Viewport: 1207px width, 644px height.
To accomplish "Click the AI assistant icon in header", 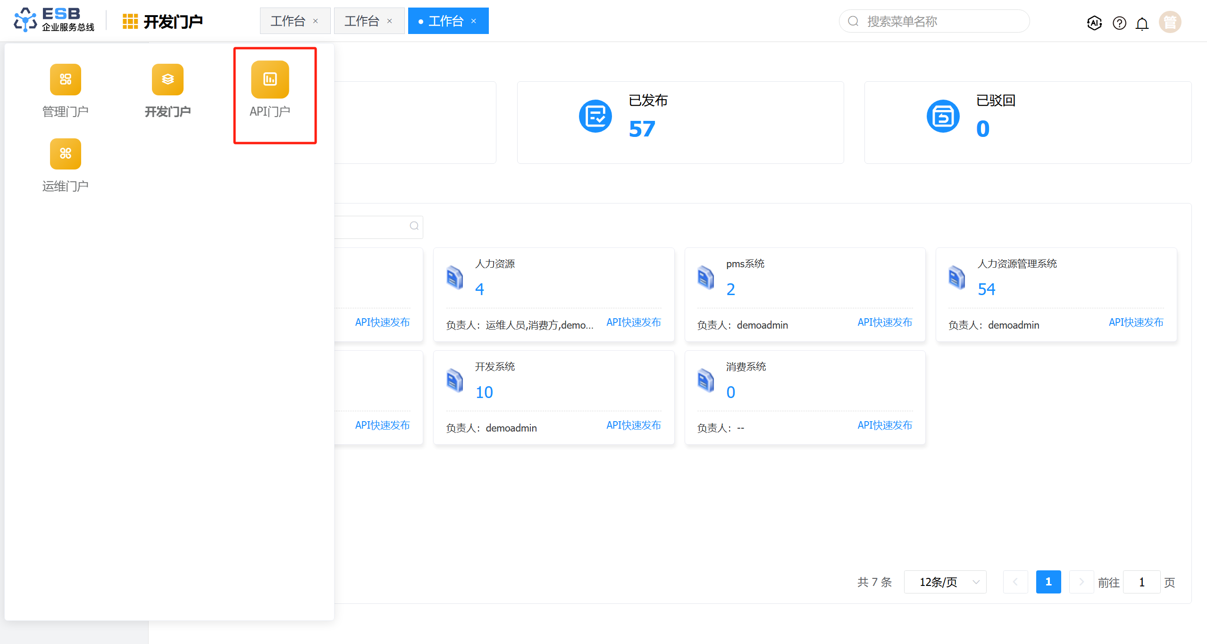I will tap(1094, 22).
